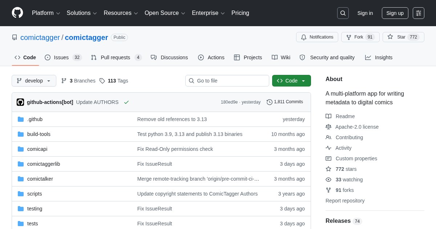Open the search magnifier button
This screenshot has width=436, height=229.
coord(343,13)
